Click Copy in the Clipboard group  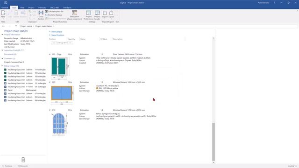click(32, 11)
